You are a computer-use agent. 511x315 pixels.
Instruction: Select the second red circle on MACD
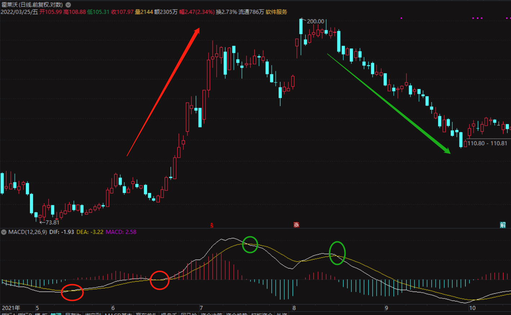(159, 280)
